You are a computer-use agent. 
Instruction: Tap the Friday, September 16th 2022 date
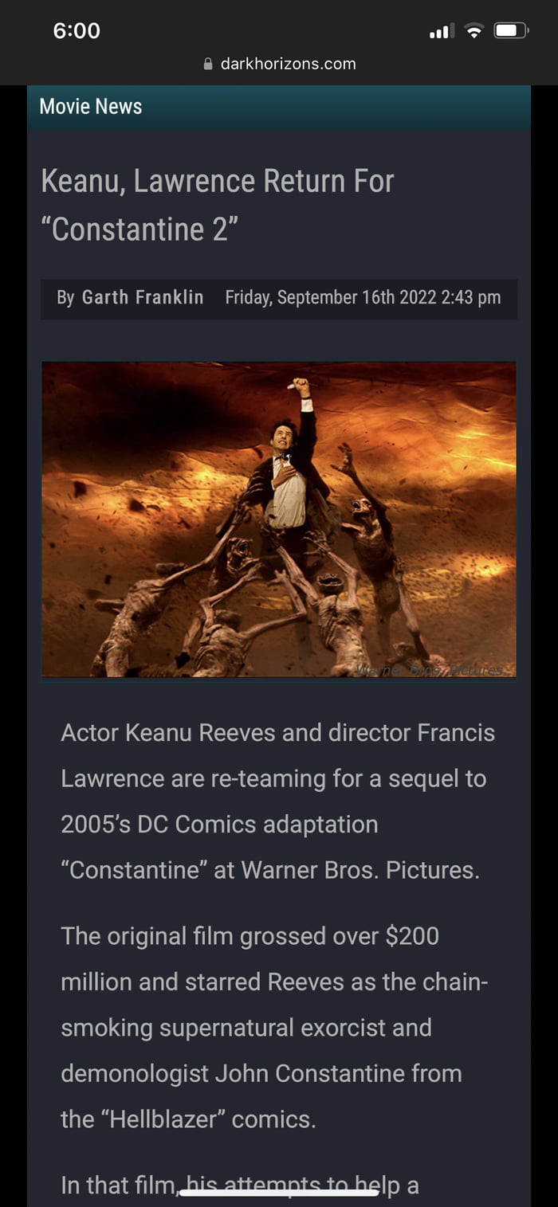tap(363, 297)
